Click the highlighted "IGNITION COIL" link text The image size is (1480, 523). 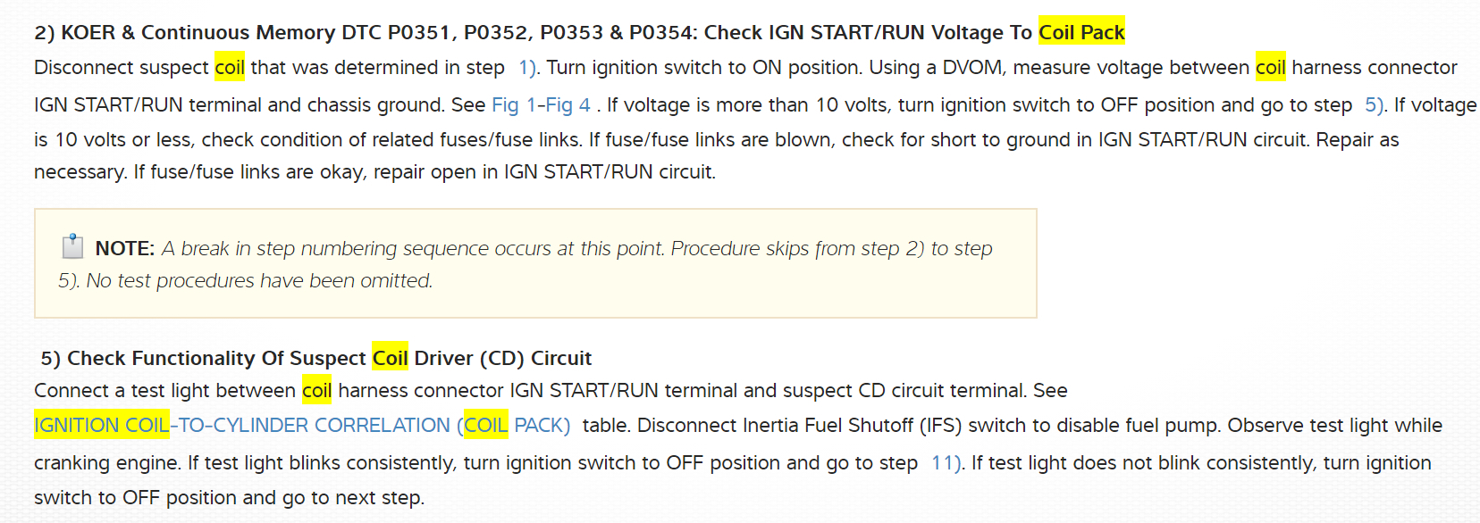click(101, 426)
